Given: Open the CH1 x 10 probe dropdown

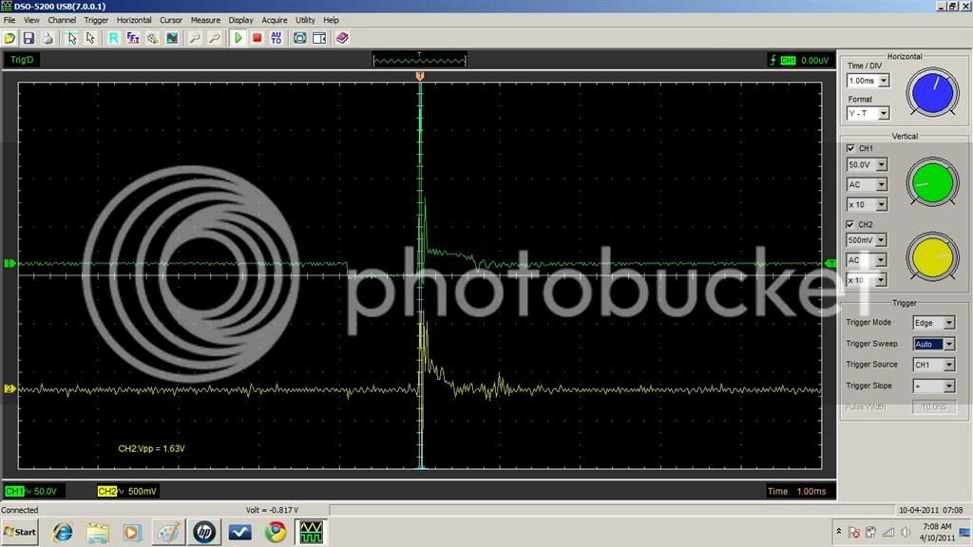Looking at the screenshot, I should point(882,205).
